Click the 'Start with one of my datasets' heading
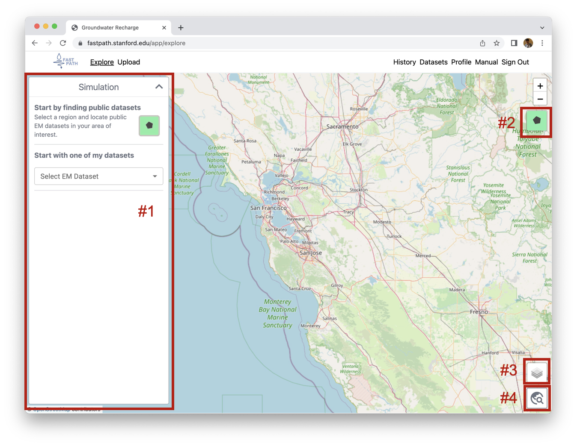This screenshot has height=446, width=577. (84, 156)
